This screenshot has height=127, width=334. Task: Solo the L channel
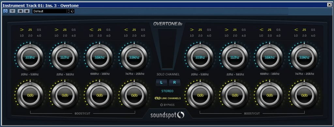(x=161, y=82)
